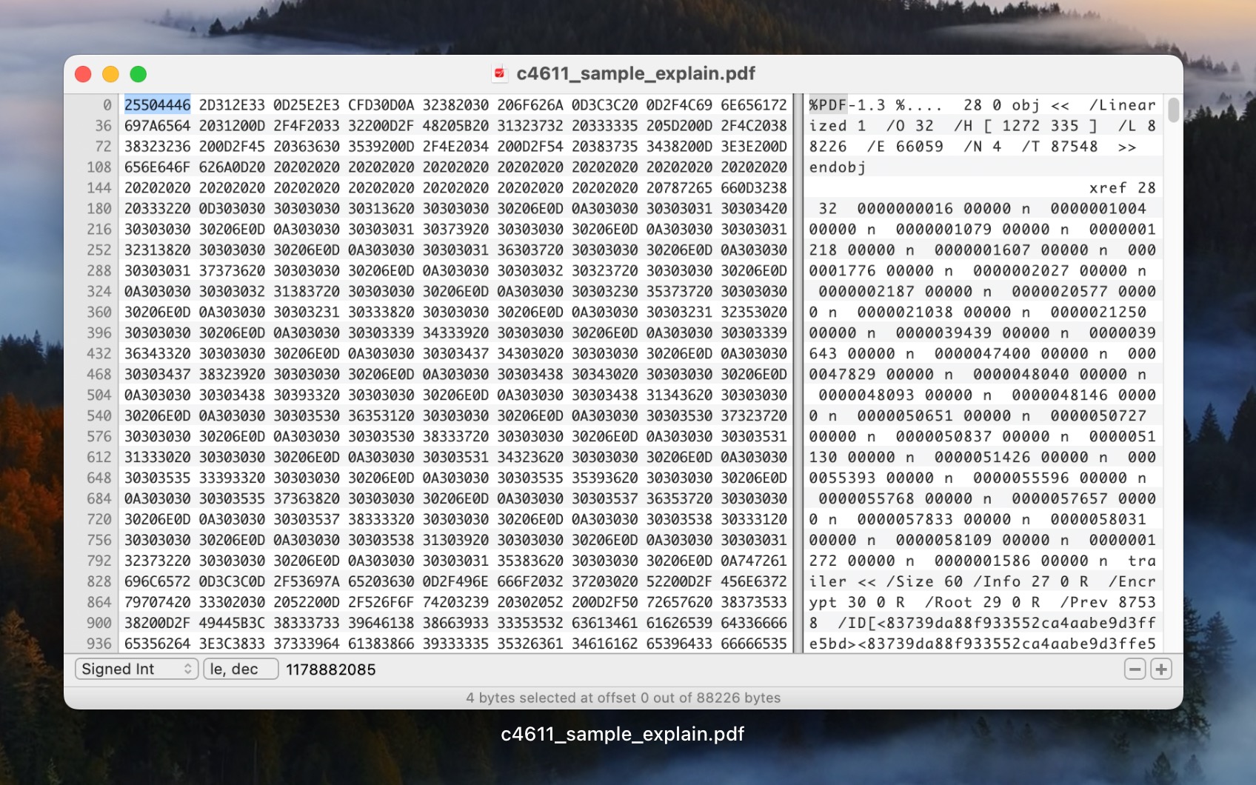Click the 'le, dec' endianness button
Screen dimensions: 1256x785
pos(241,669)
